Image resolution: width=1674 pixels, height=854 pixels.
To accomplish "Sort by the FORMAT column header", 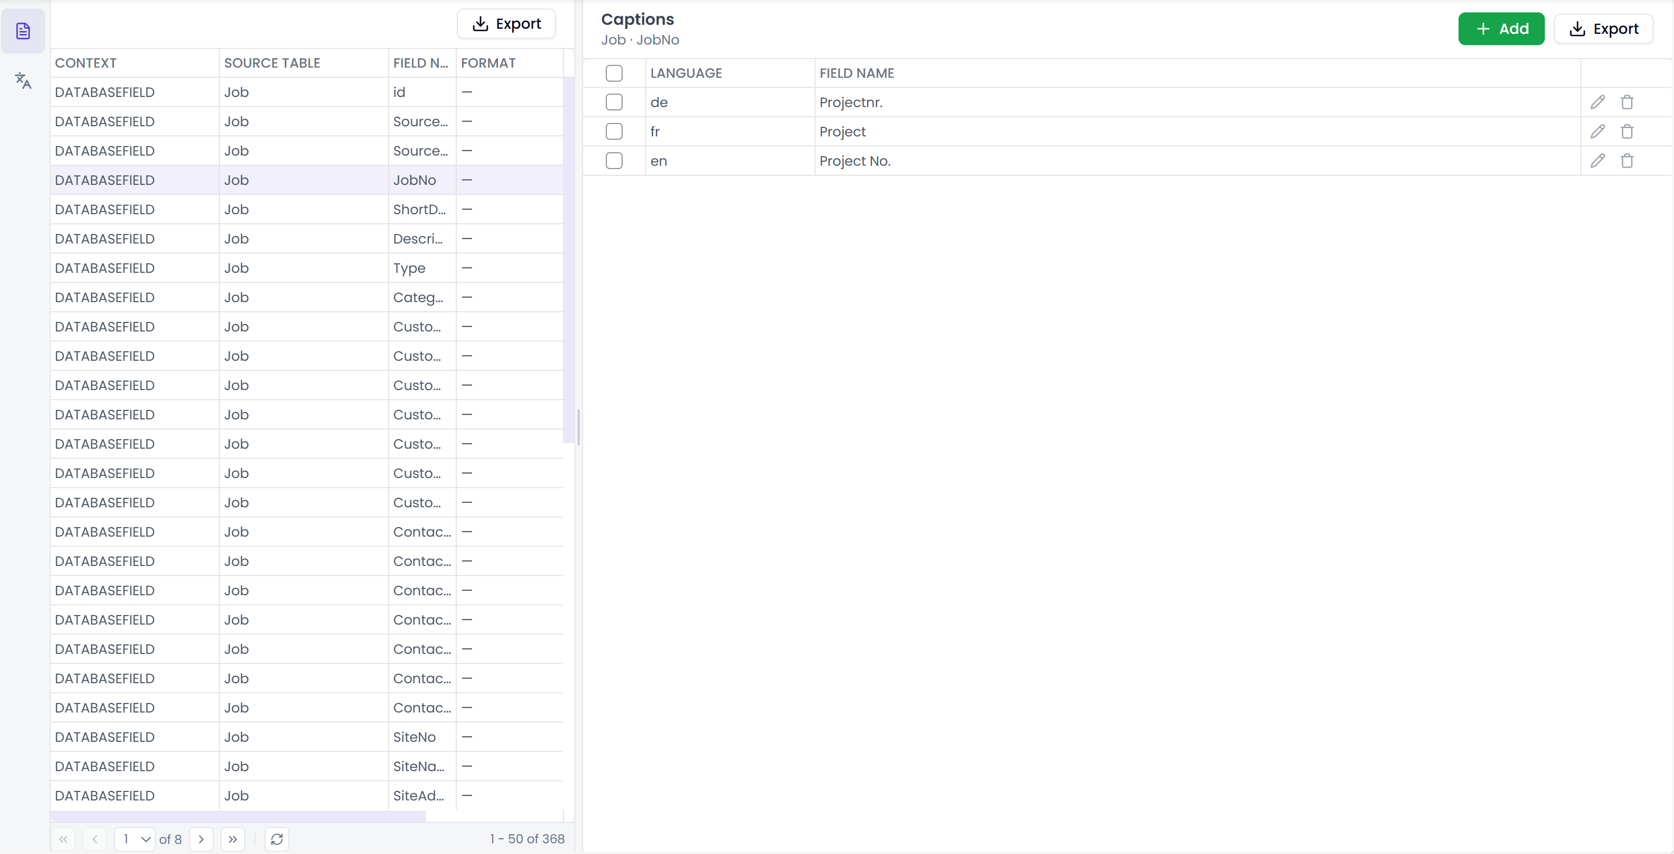I will point(509,63).
